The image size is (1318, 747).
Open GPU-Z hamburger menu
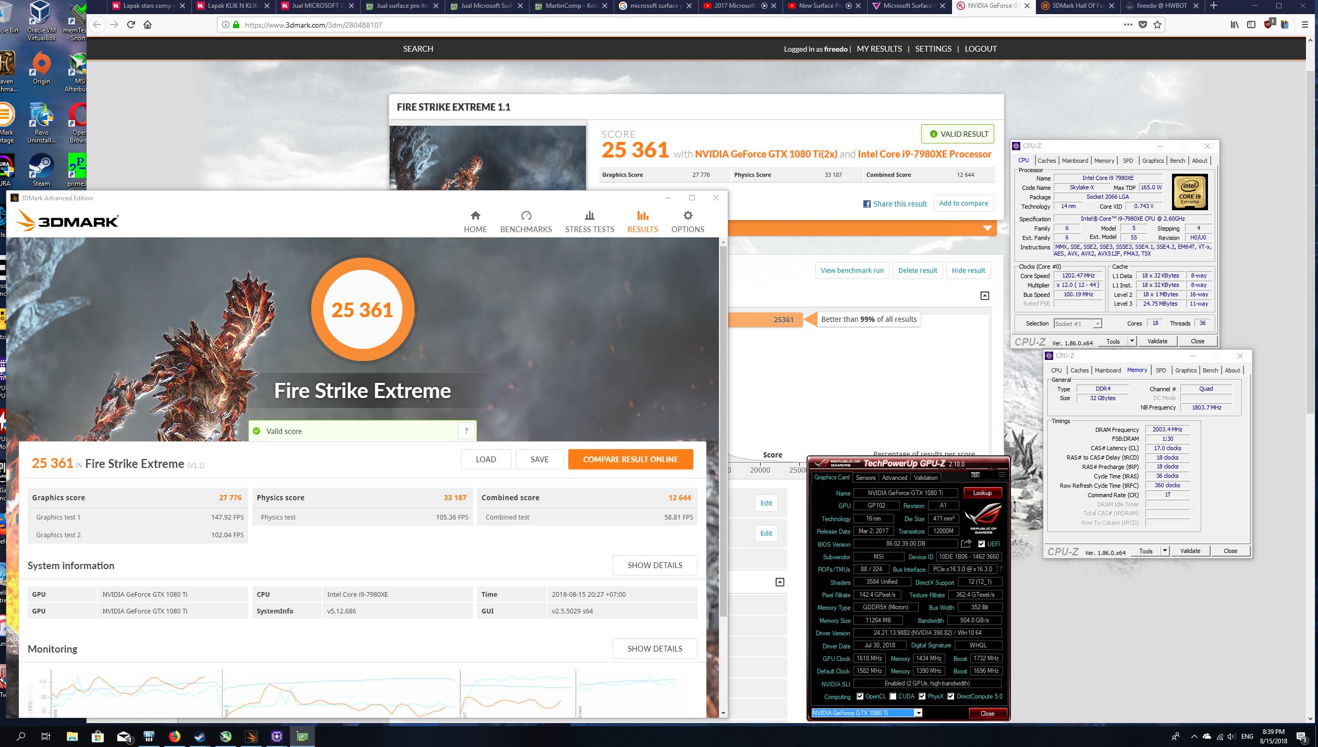click(x=1002, y=475)
